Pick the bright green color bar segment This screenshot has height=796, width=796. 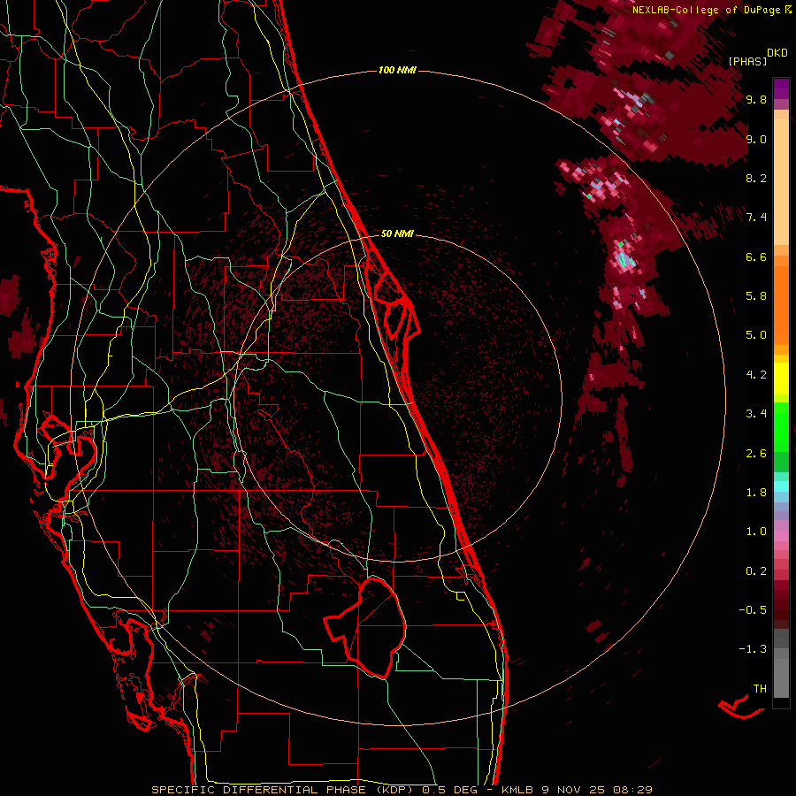781,427
